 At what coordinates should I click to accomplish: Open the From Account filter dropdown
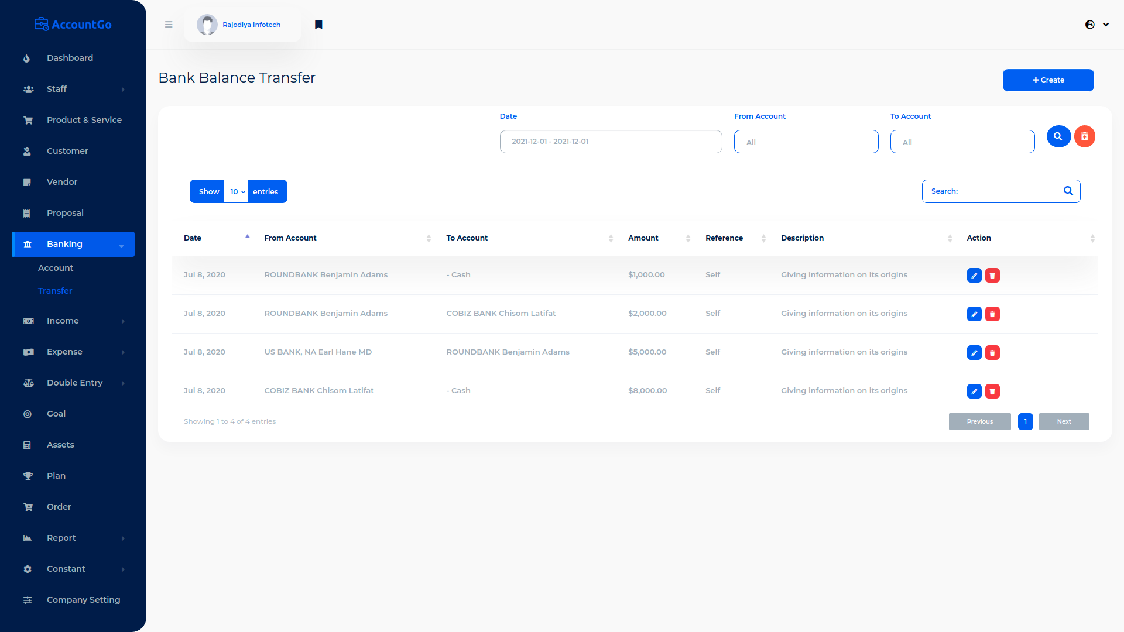[x=806, y=142]
